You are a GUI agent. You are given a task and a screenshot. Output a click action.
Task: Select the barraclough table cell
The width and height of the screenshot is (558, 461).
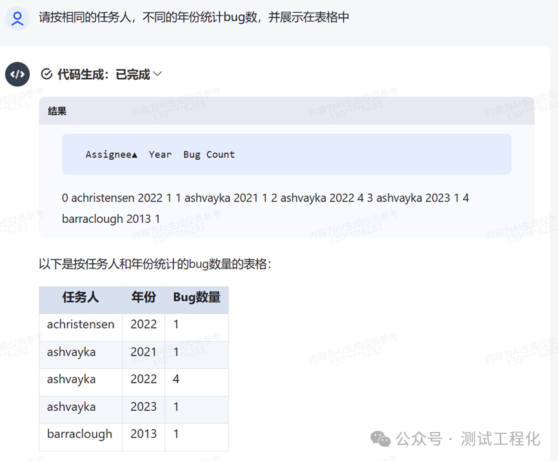click(x=79, y=434)
